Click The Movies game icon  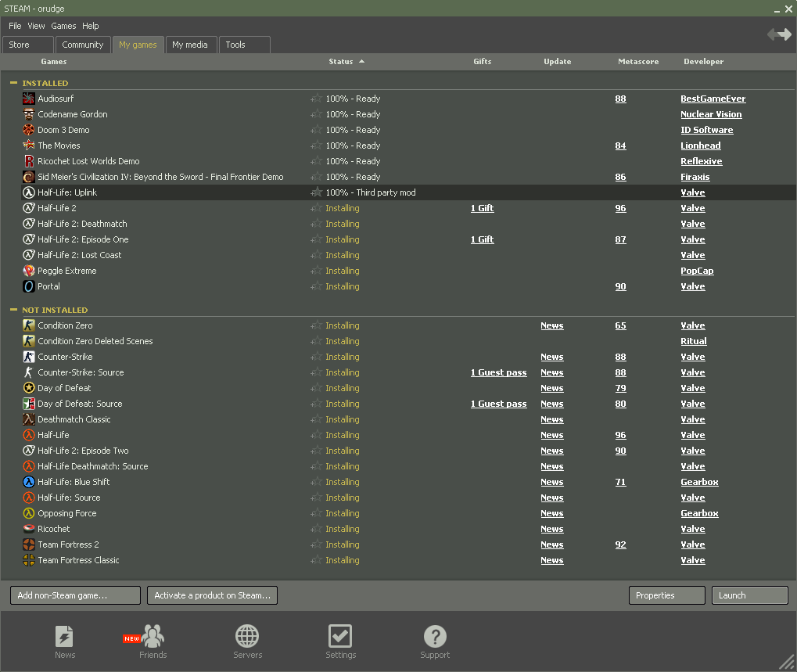click(29, 146)
